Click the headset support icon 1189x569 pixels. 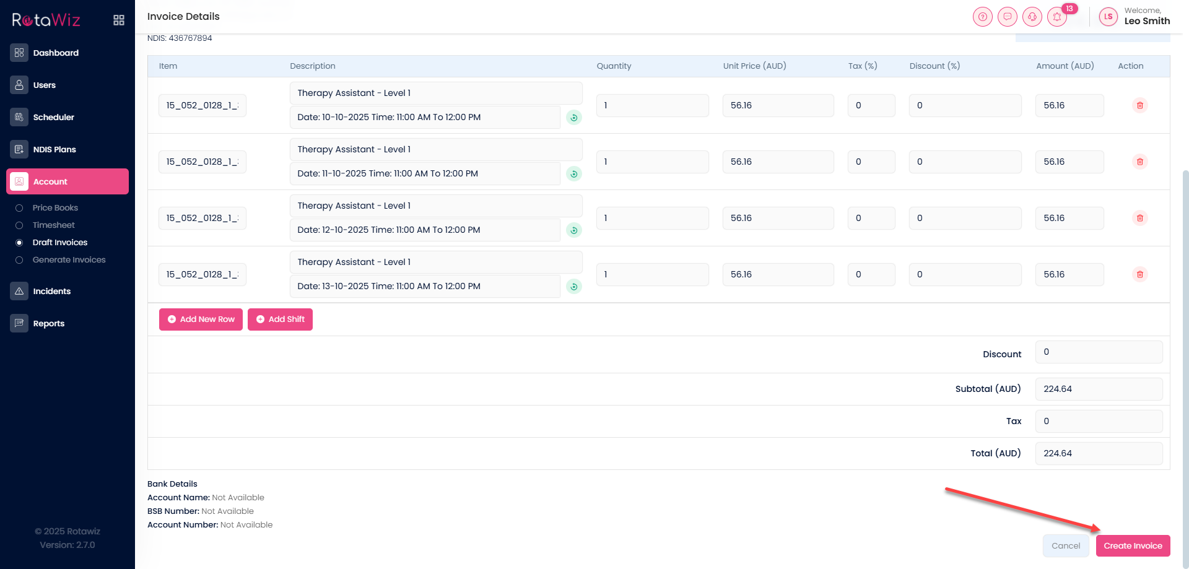1032,17
